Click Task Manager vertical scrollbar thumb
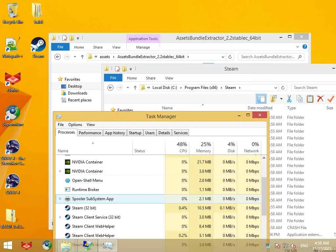 point(264,196)
